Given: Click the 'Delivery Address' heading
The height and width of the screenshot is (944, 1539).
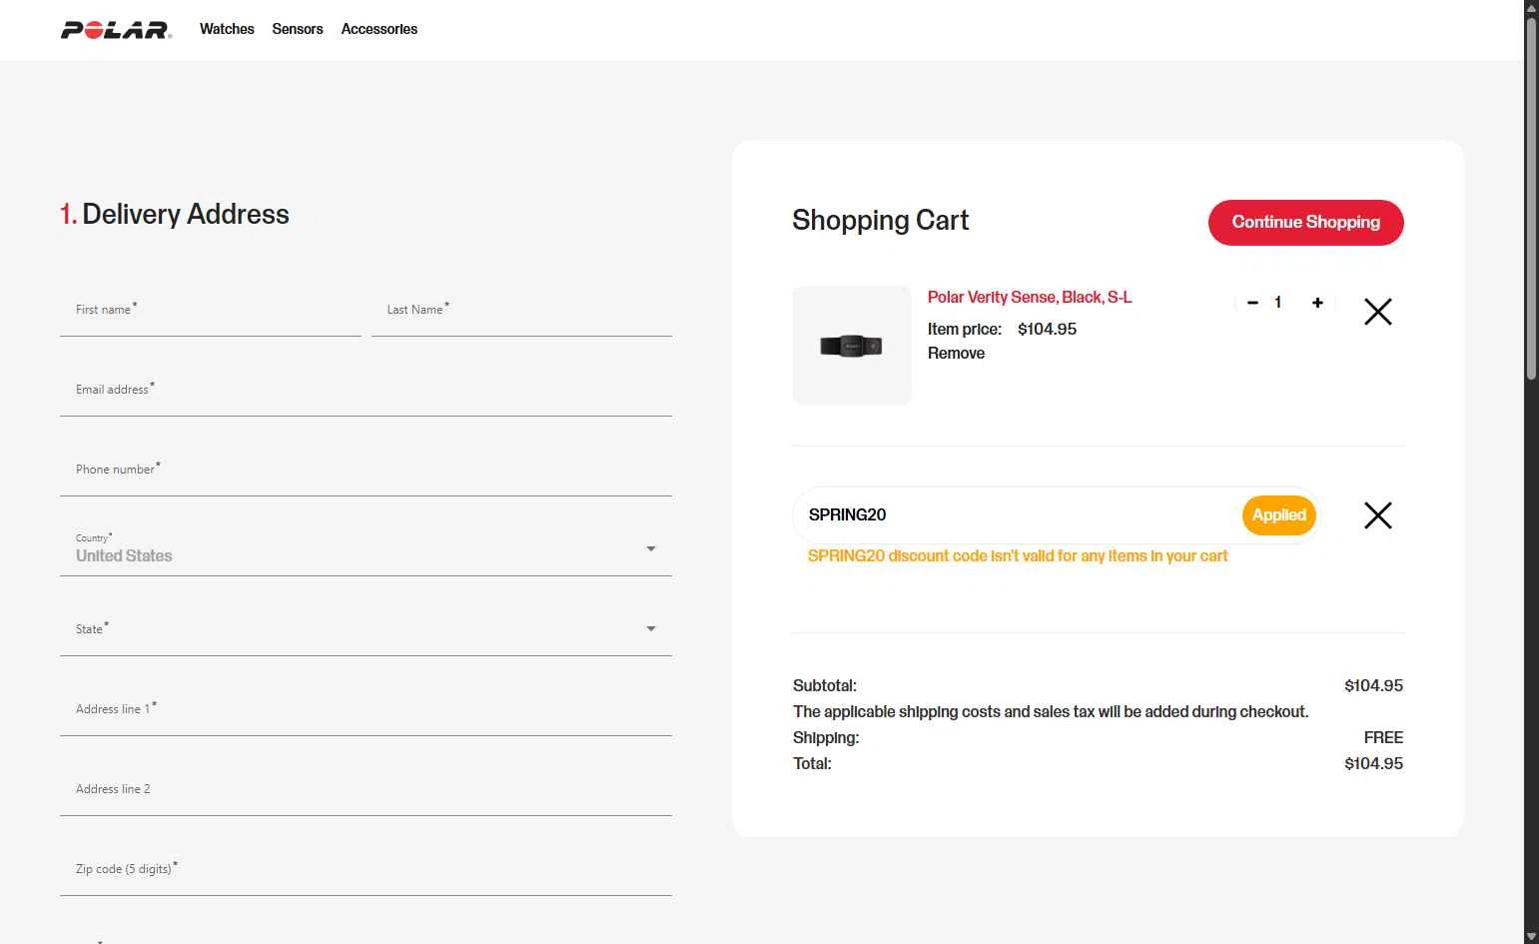Looking at the screenshot, I should tap(175, 215).
